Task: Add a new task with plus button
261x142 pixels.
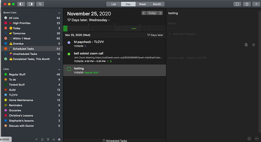Action: coord(256,4)
